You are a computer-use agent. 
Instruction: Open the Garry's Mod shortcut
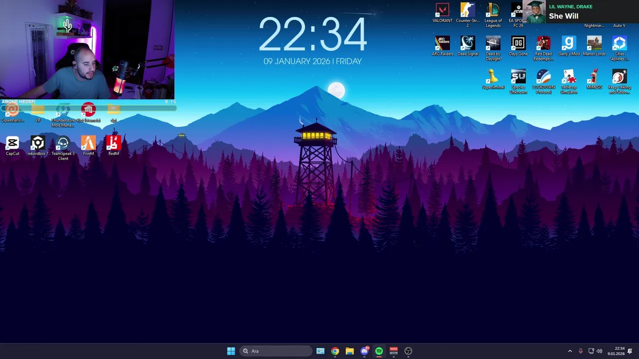(569, 46)
